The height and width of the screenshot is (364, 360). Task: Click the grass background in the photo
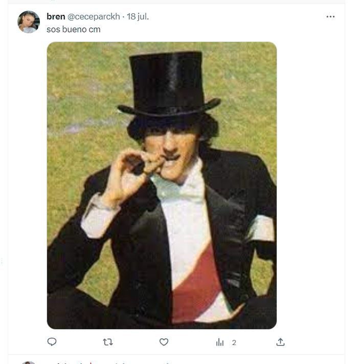pos(77,102)
